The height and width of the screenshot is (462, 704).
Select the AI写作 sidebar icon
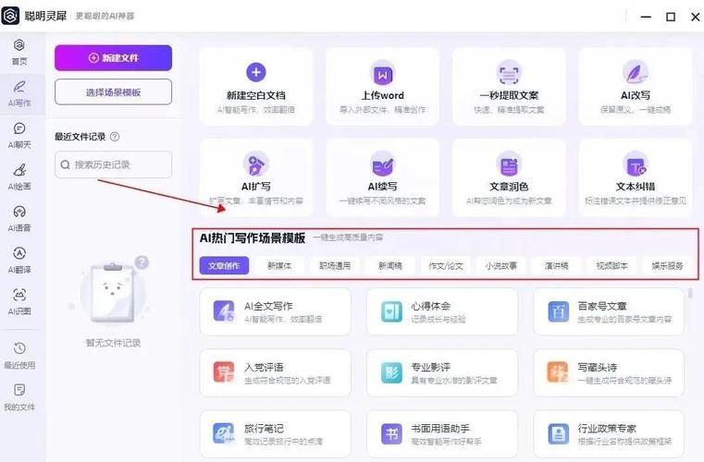point(19,87)
